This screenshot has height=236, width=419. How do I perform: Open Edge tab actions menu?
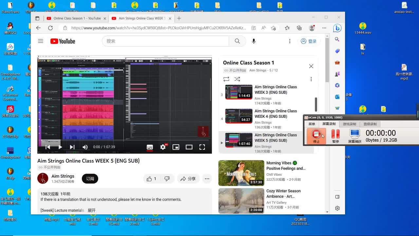click(x=37, y=18)
